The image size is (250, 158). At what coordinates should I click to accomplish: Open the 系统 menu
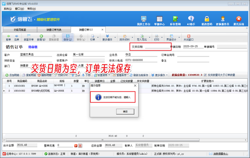[x=7, y=9]
